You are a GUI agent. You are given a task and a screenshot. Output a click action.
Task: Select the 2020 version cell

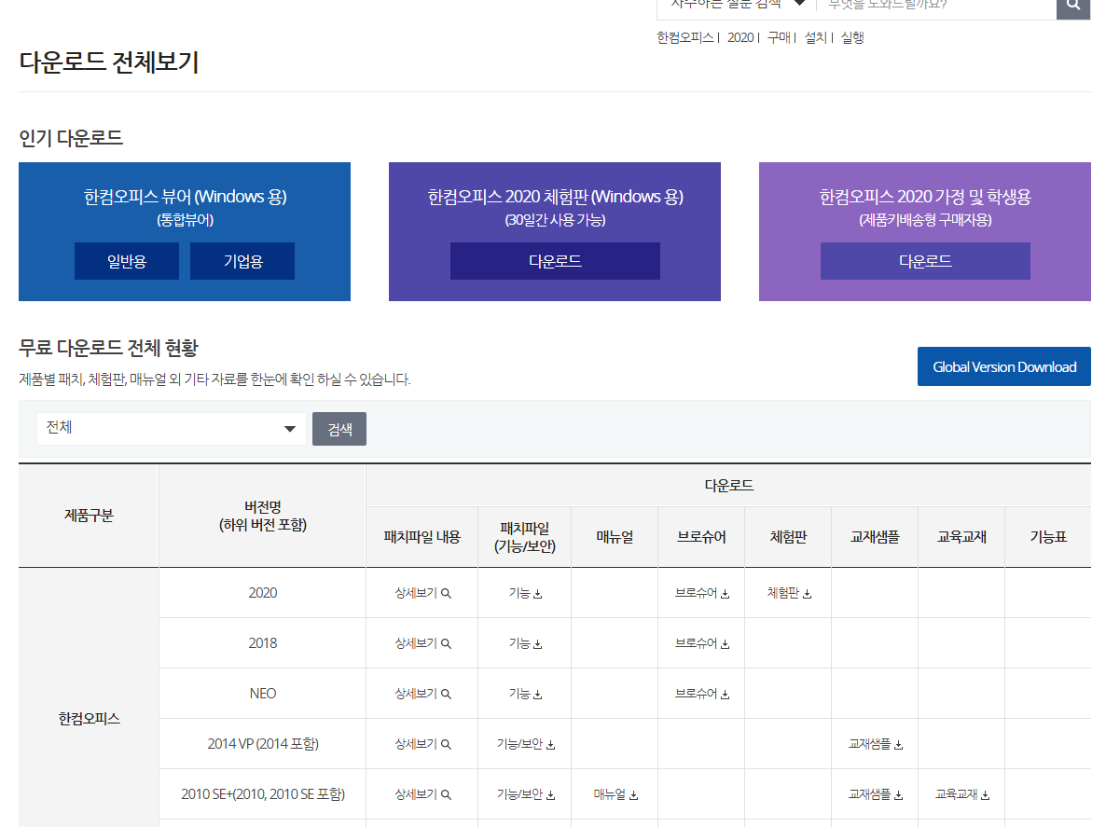262,593
